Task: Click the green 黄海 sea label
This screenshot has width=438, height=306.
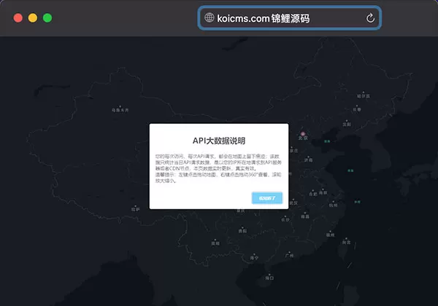Action: click(350, 170)
